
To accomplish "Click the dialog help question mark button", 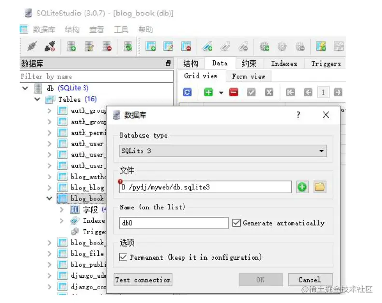I will tap(298, 115).
